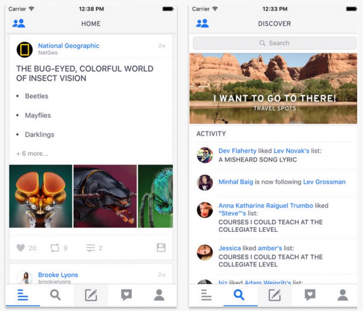Open comments icon showing 2 on insect list

pyautogui.click(x=91, y=248)
